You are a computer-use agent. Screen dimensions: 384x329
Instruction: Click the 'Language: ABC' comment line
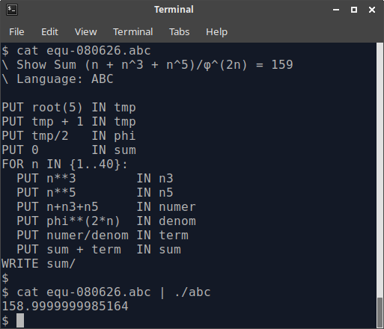58,79
